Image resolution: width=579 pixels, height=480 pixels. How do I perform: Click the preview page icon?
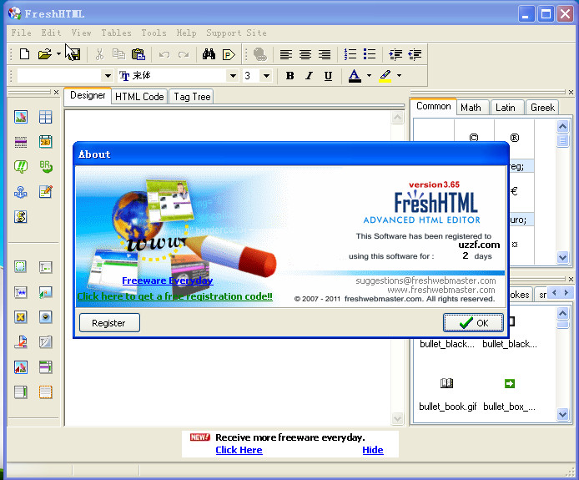[229, 55]
